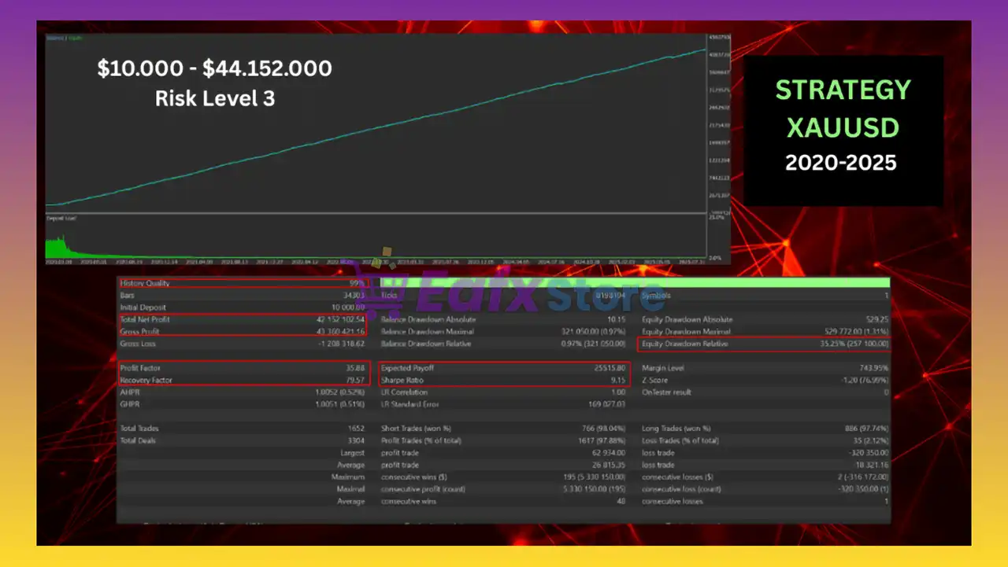Select the Equity Drawdown Relative row
The width and height of the screenshot is (1008, 567).
pos(764,344)
